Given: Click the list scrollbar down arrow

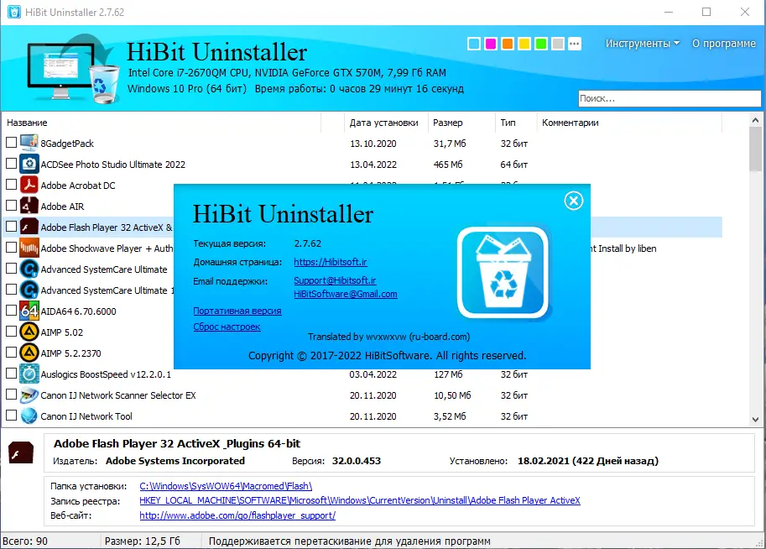Looking at the screenshot, I should [x=755, y=420].
